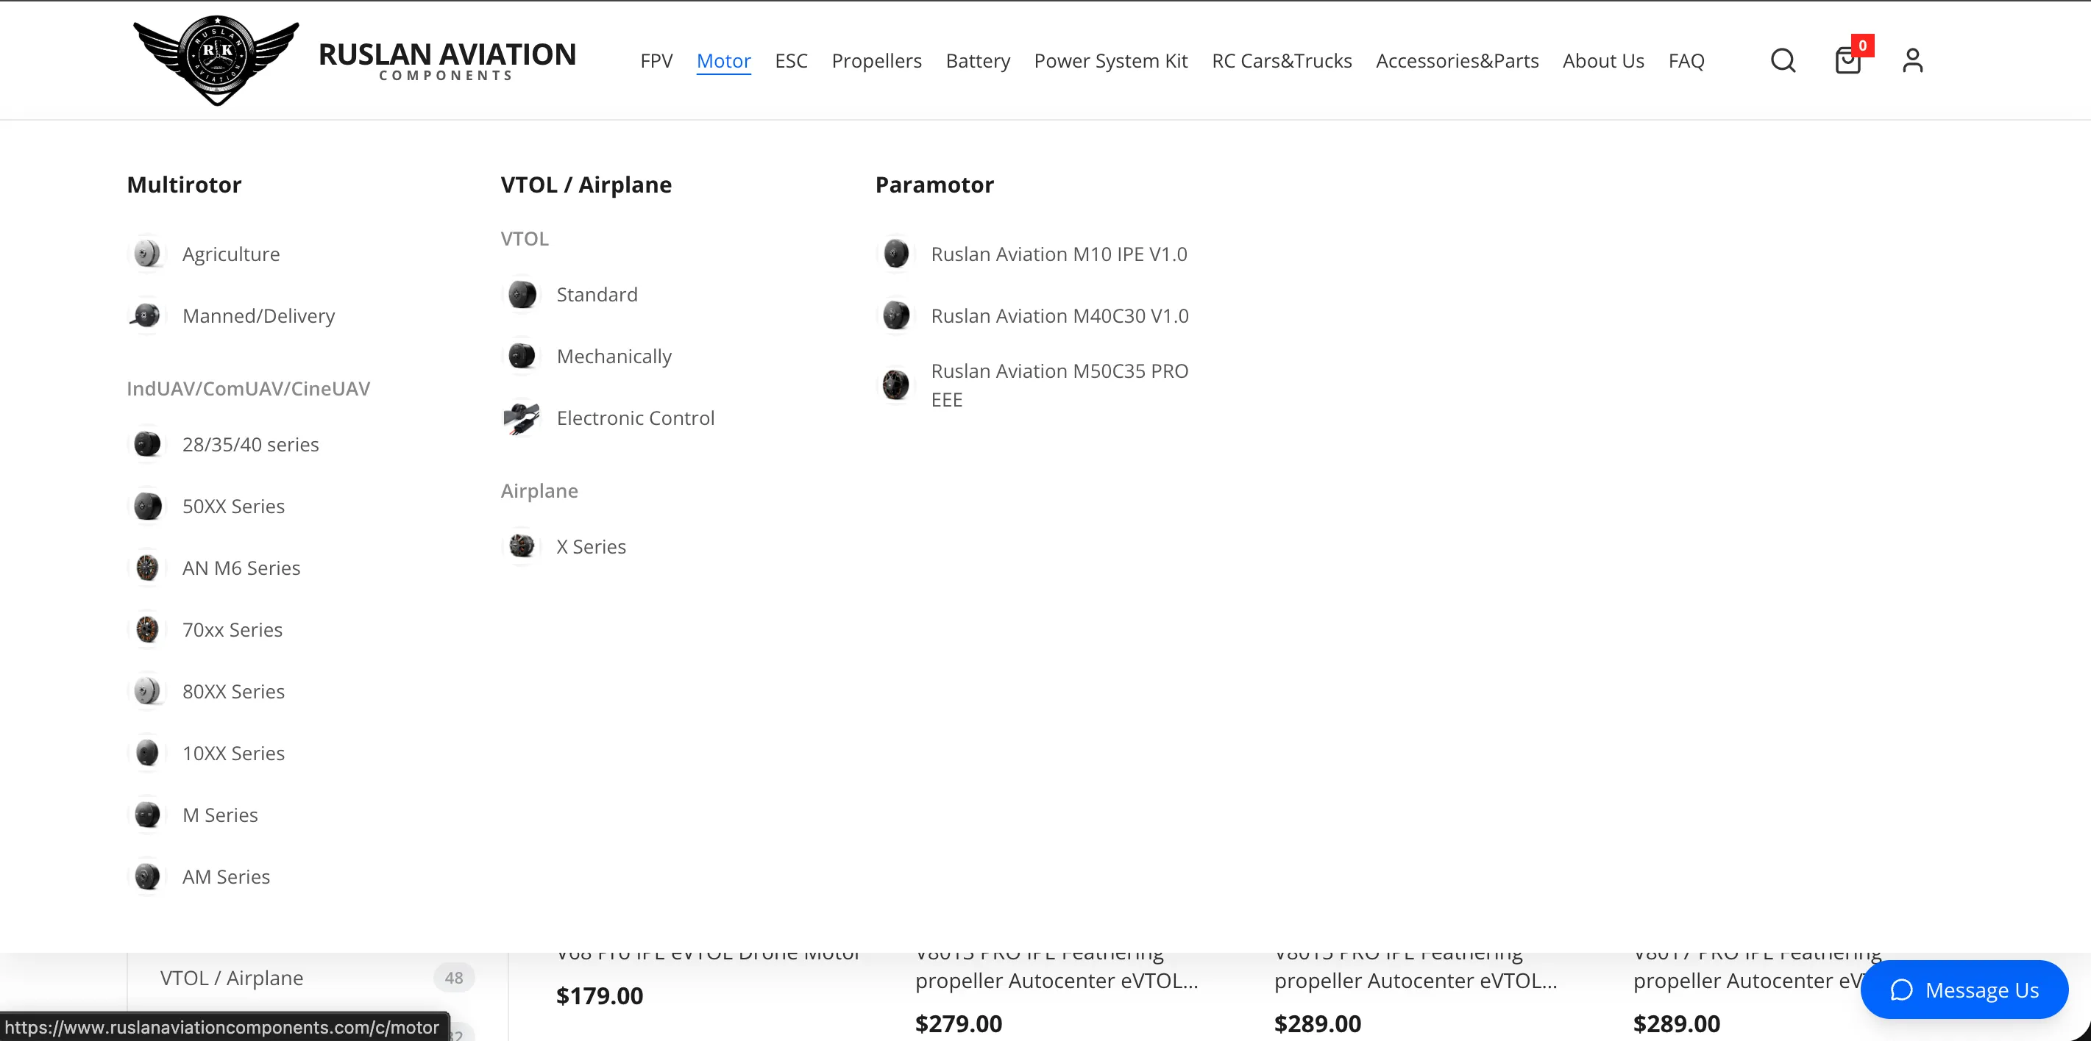This screenshot has width=2091, height=1041.
Task: Click the 70xx Series motor icon
Action: [147, 629]
